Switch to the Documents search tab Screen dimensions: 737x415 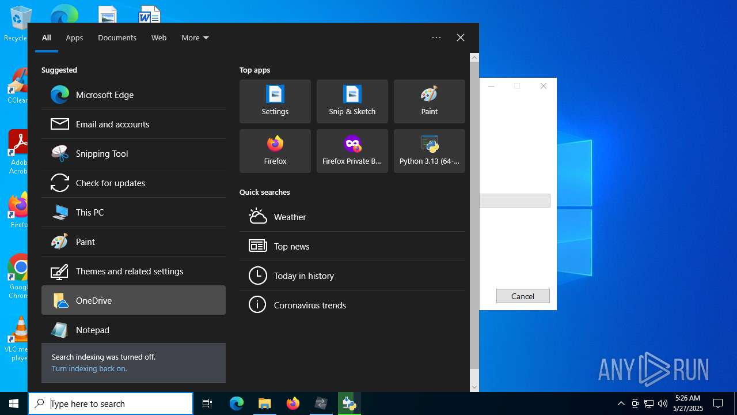coord(117,37)
